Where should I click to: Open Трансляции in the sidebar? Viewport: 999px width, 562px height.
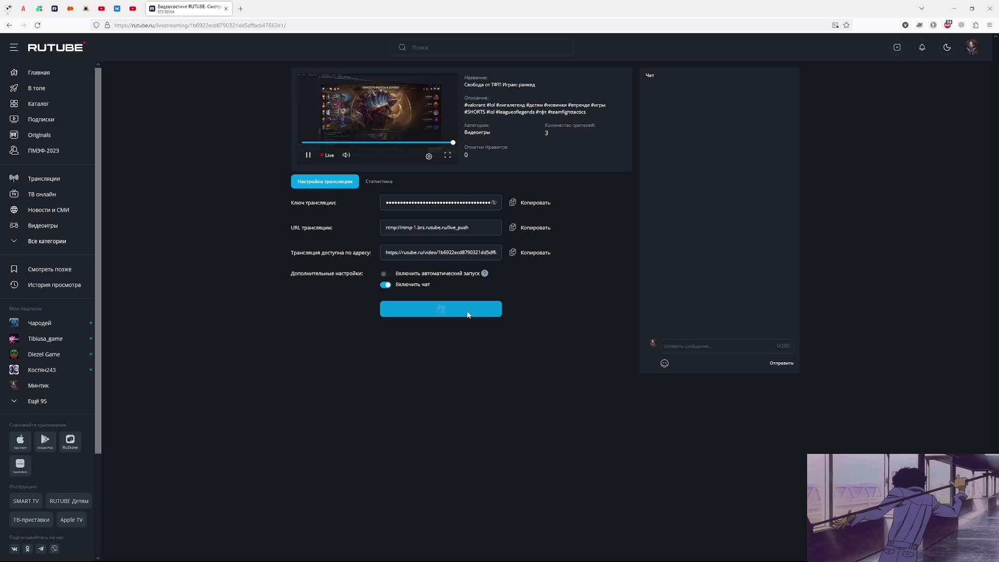coord(44,178)
